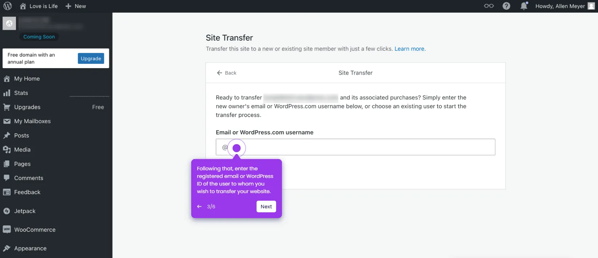598x258 pixels.
Task: Open Upgrades menu item
Action: [27, 107]
